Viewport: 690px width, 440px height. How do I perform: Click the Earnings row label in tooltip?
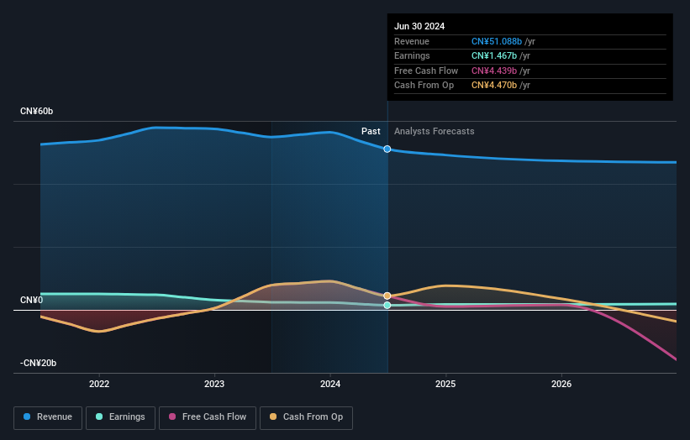(x=412, y=55)
